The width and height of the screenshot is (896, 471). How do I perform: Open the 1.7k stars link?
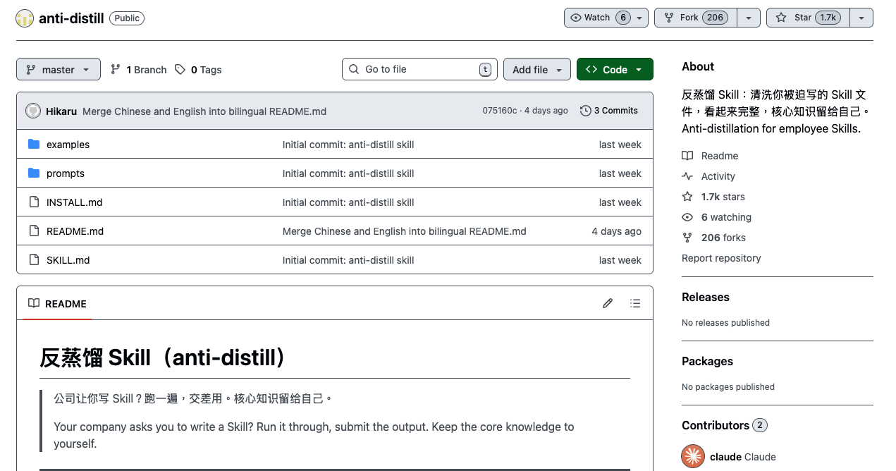(713, 197)
